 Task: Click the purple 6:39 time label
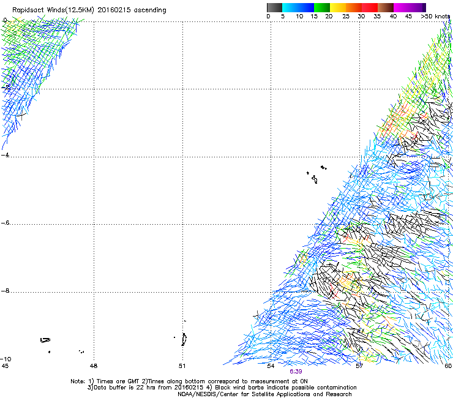(x=296, y=372)
